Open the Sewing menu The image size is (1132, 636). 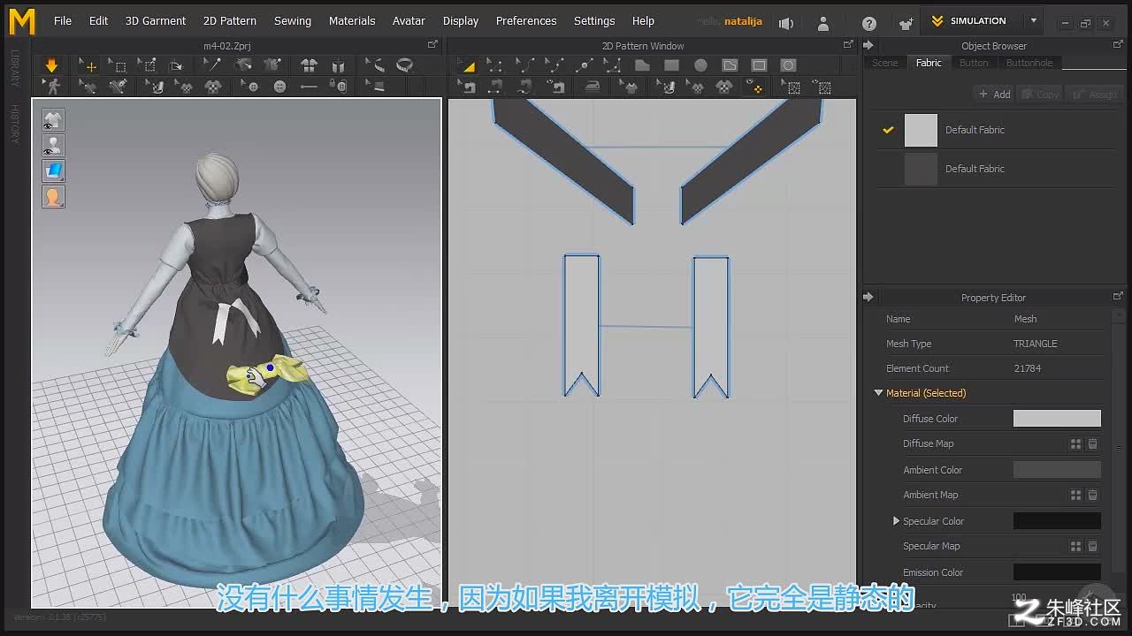click(x=292, y=20)
